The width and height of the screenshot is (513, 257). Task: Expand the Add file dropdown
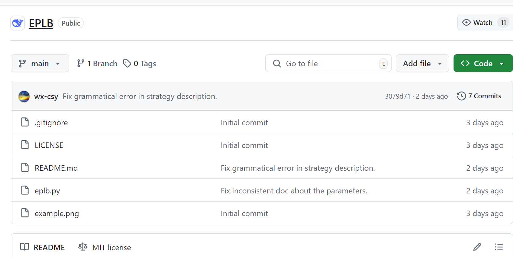pyautogui.click(x=422, y=63)
